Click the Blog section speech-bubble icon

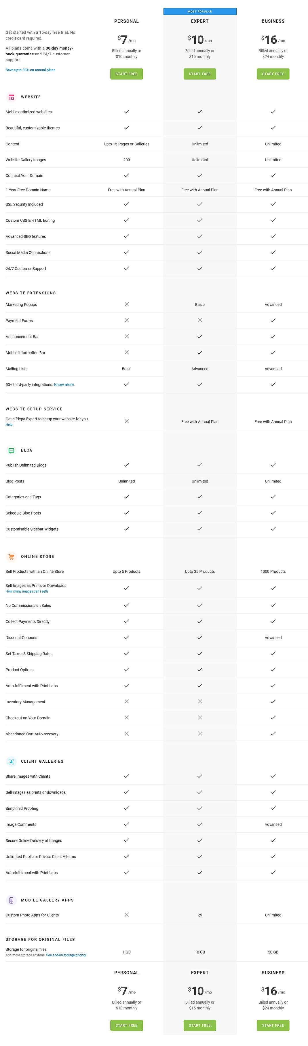tap(11, 450)
